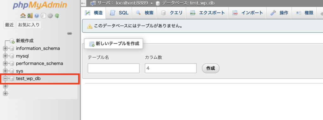
Task: Open navigation panel settings gear icon
Action: tap(50, 16)
